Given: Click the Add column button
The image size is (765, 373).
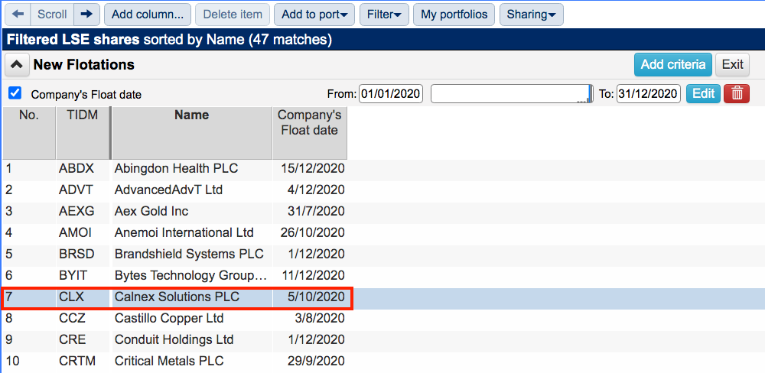Looking at the screenshot, I should [x=148, y=15].
